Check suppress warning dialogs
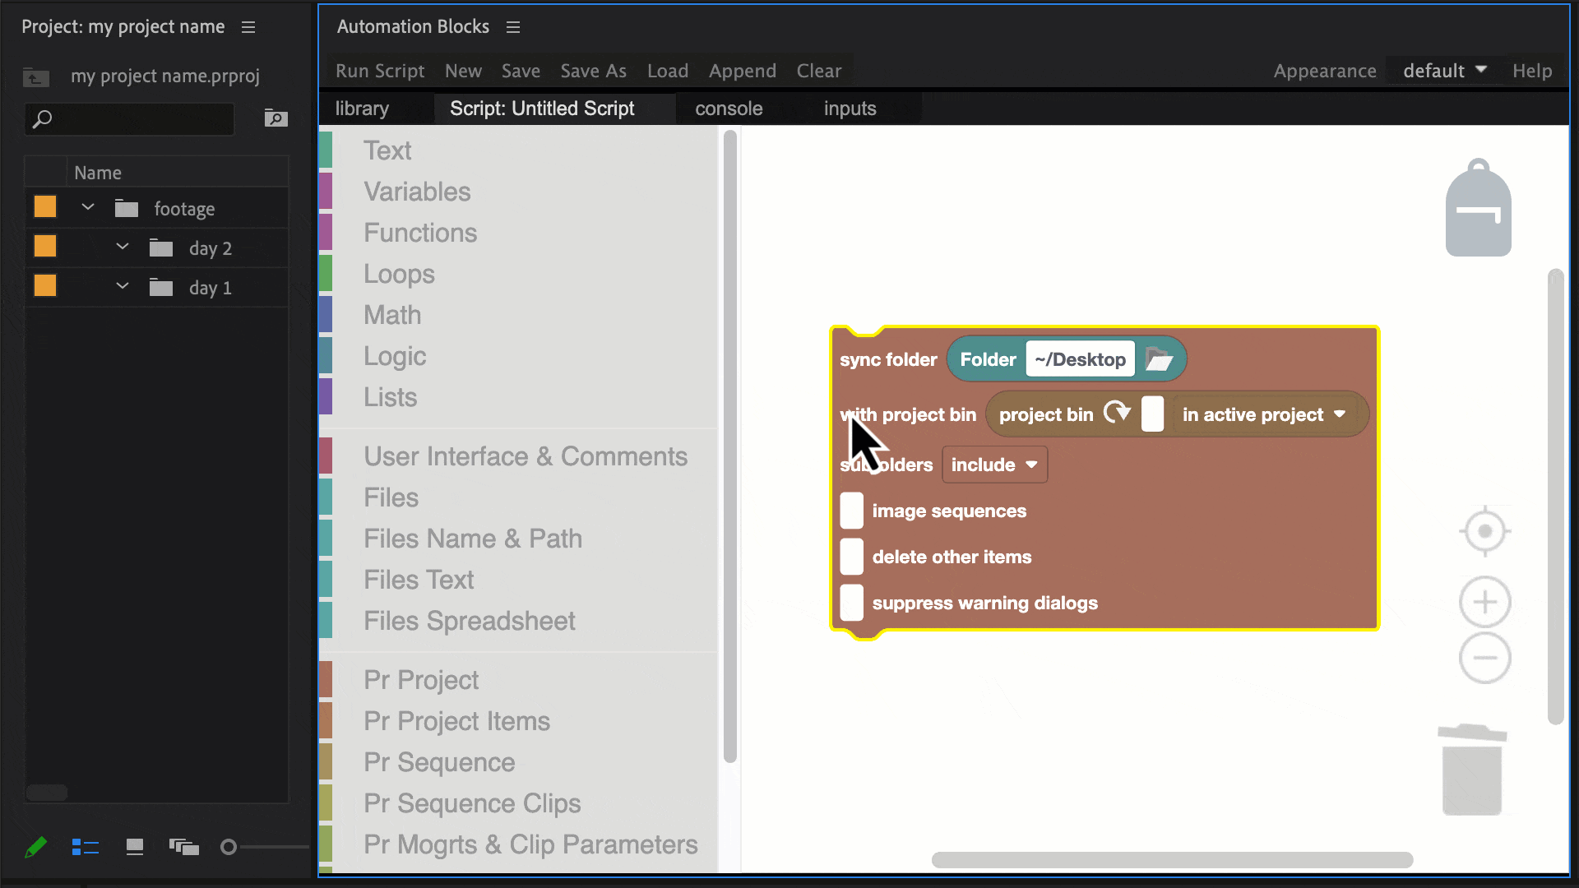1579x888 pixels. [851, 603]
